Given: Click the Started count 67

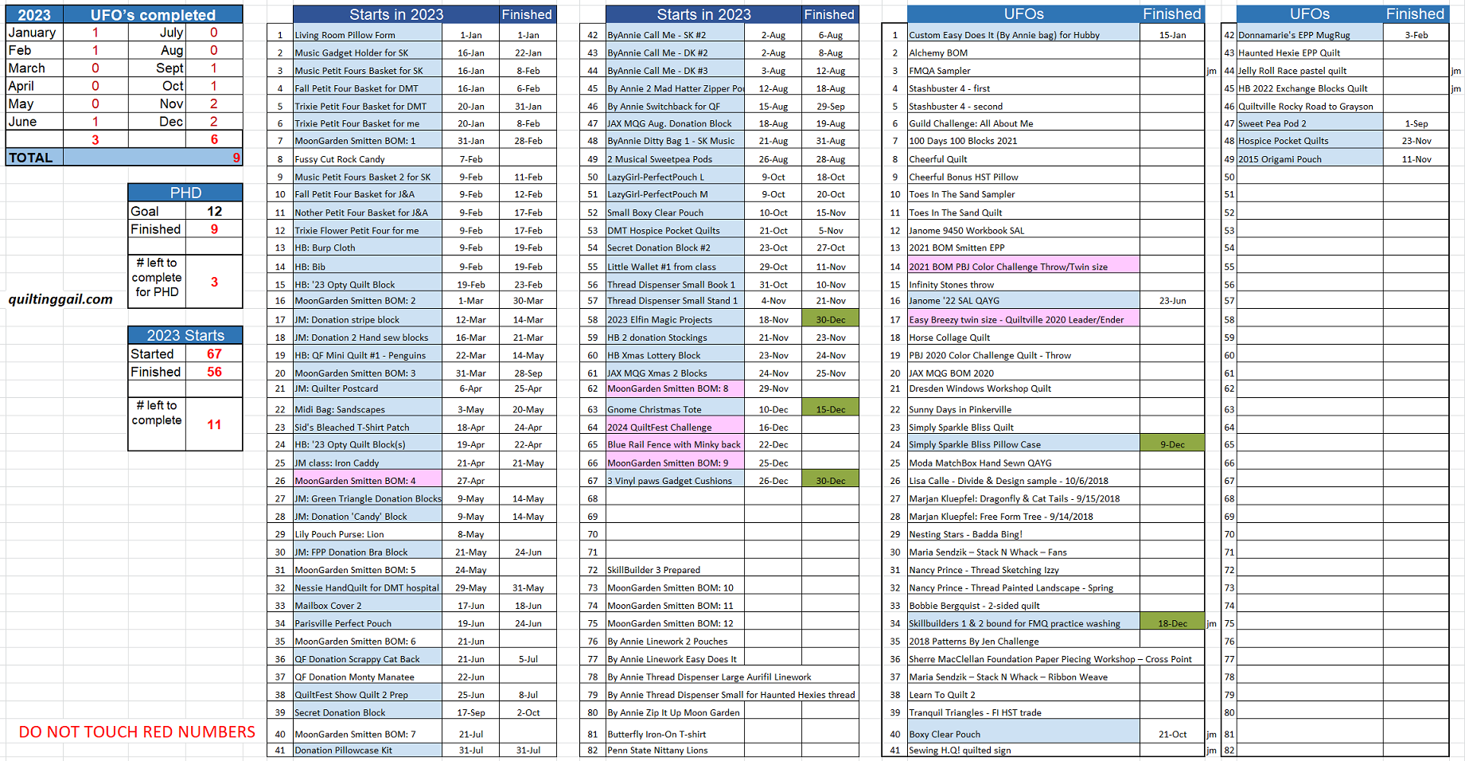Looking at the screenshot, I should tap(214, 353).
